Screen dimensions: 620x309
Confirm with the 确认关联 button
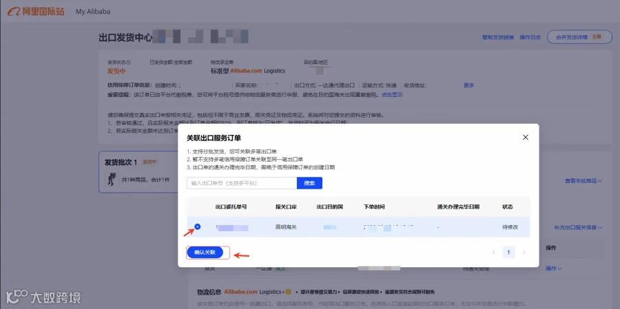(205, 253)
